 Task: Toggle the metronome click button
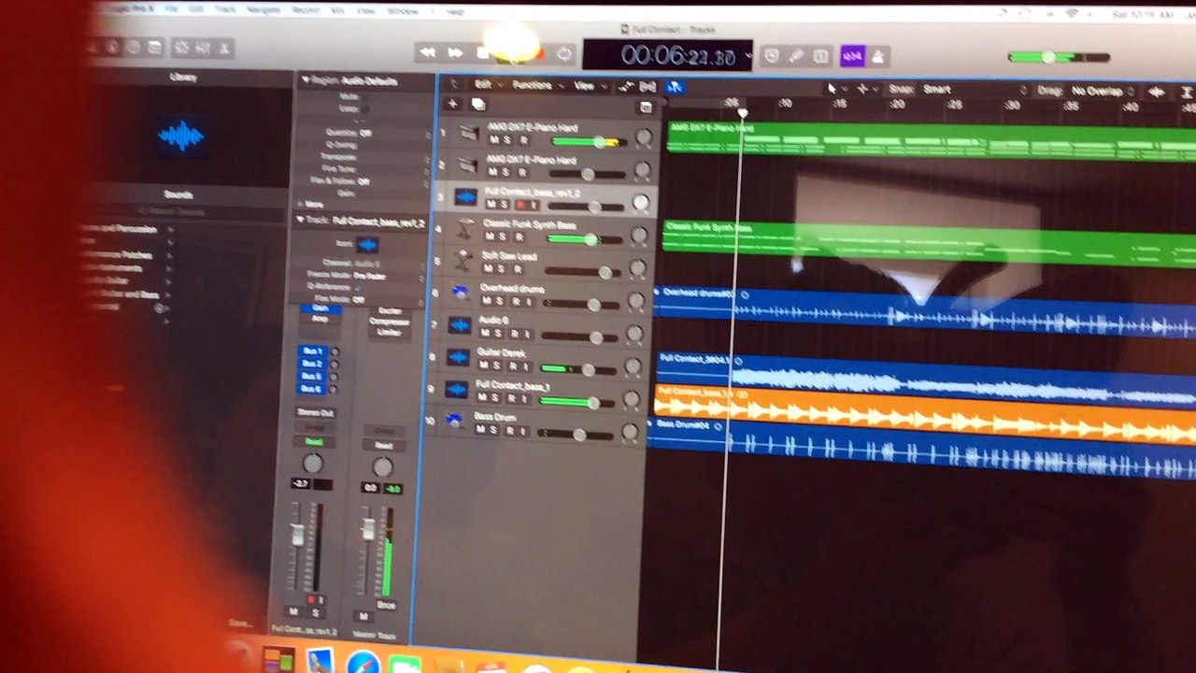point(878,58)
